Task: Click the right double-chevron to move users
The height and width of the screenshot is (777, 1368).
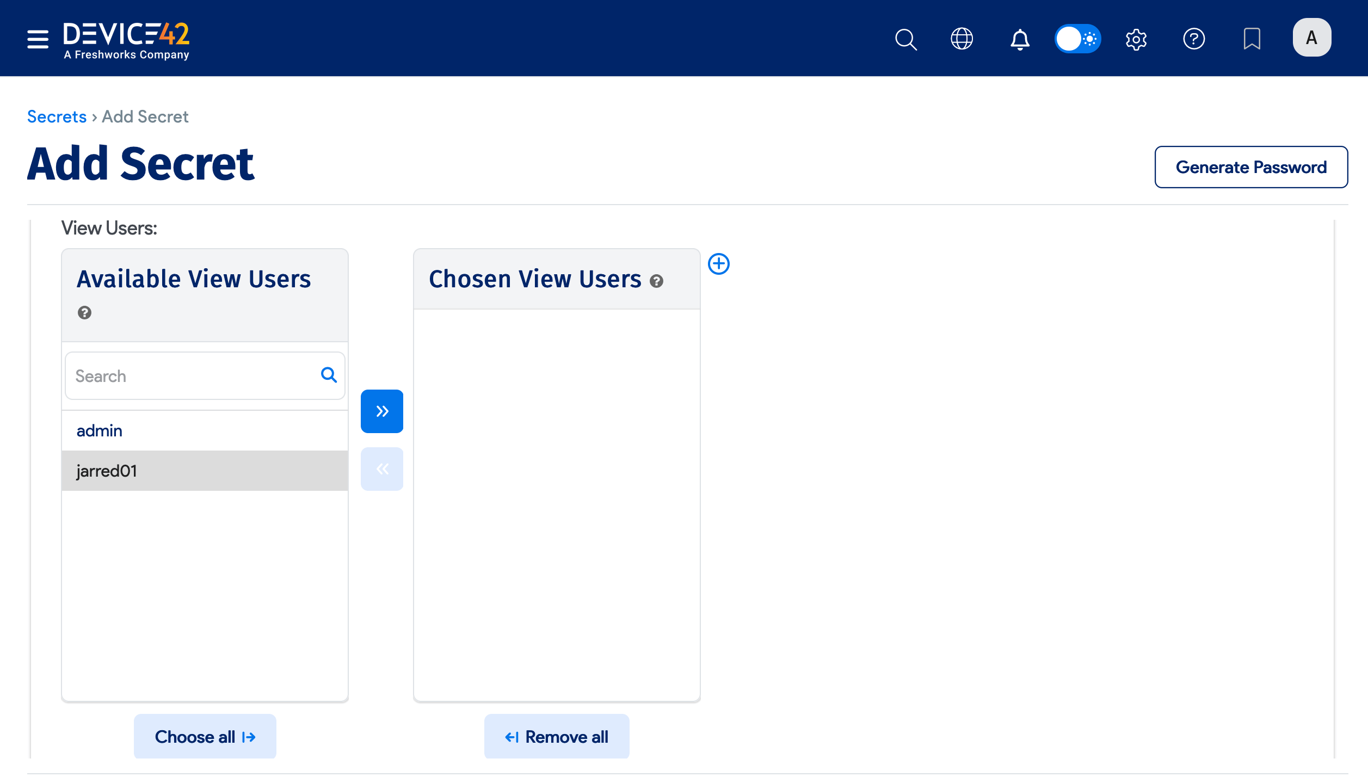Action: coord(381,411)
